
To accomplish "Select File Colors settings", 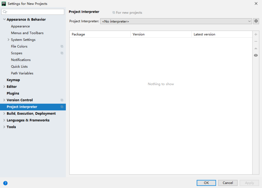I will point(19,46).
